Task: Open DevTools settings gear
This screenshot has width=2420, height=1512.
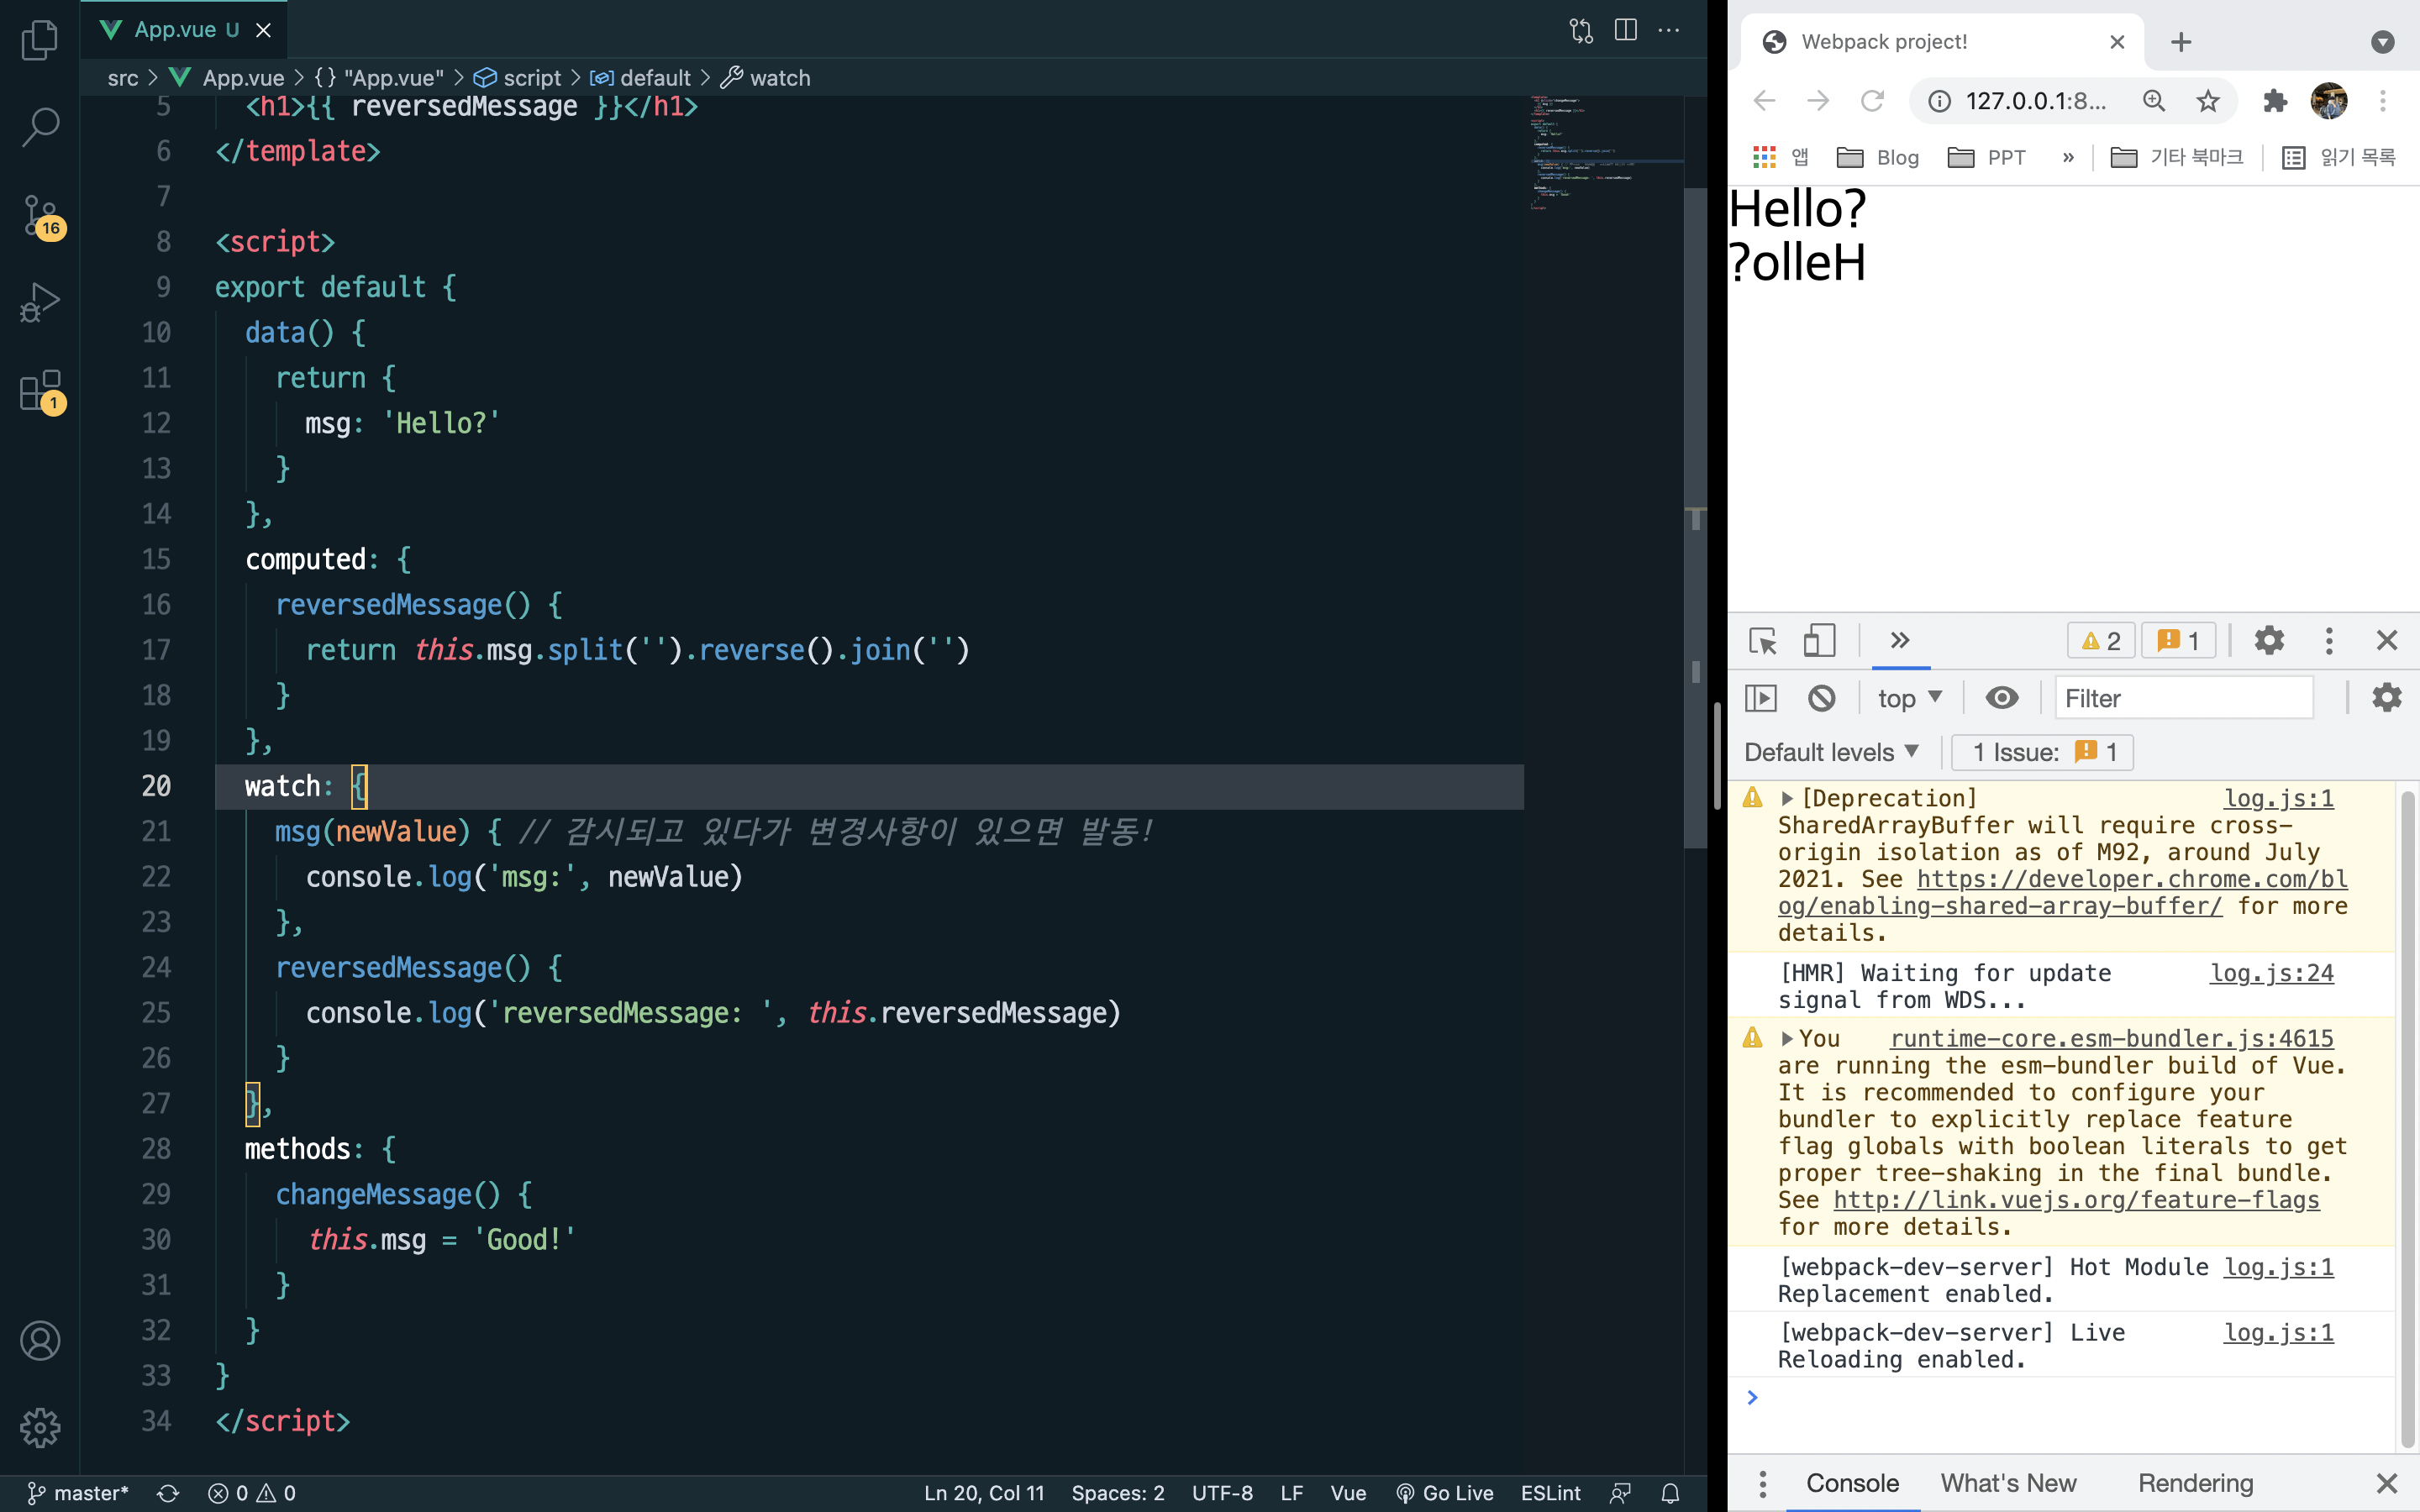Action: (x=2269, y=641)
